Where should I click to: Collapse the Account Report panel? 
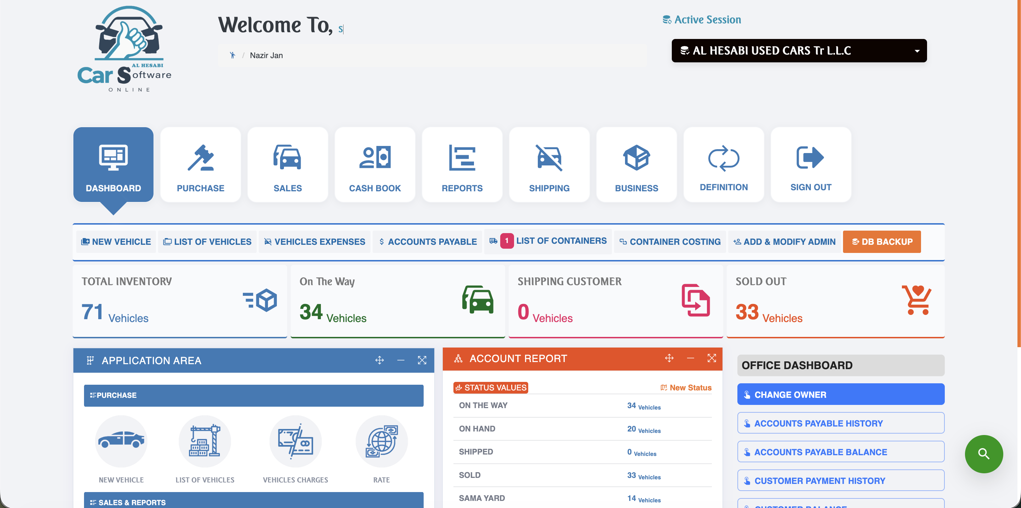pos(691,359)
